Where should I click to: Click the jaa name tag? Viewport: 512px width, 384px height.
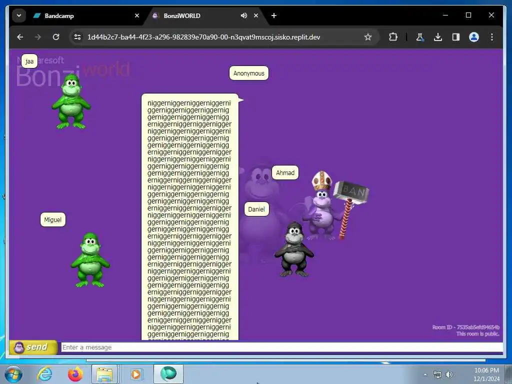pyautogui.click(x=29, y=61)
